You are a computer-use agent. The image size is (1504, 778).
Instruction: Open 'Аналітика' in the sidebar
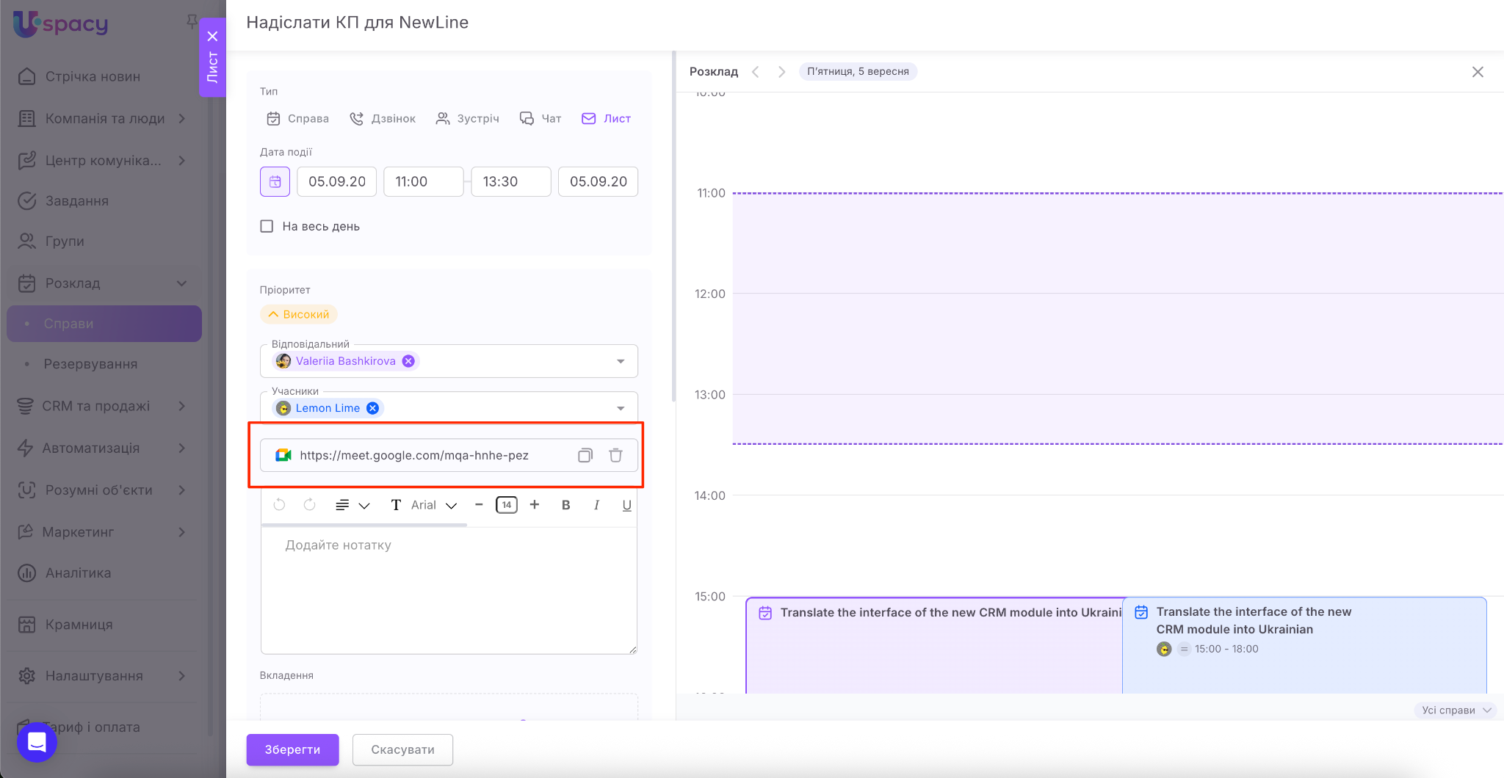click(x=78, y=573)
